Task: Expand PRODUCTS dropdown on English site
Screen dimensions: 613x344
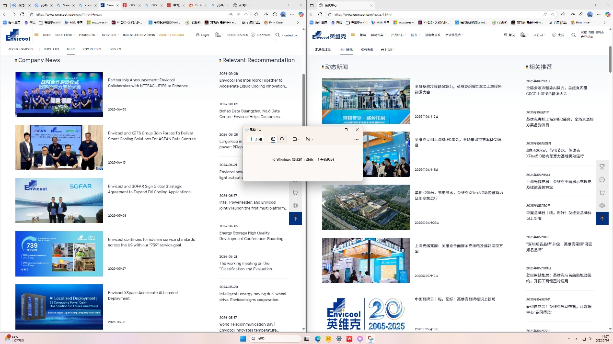Action: 88,35
